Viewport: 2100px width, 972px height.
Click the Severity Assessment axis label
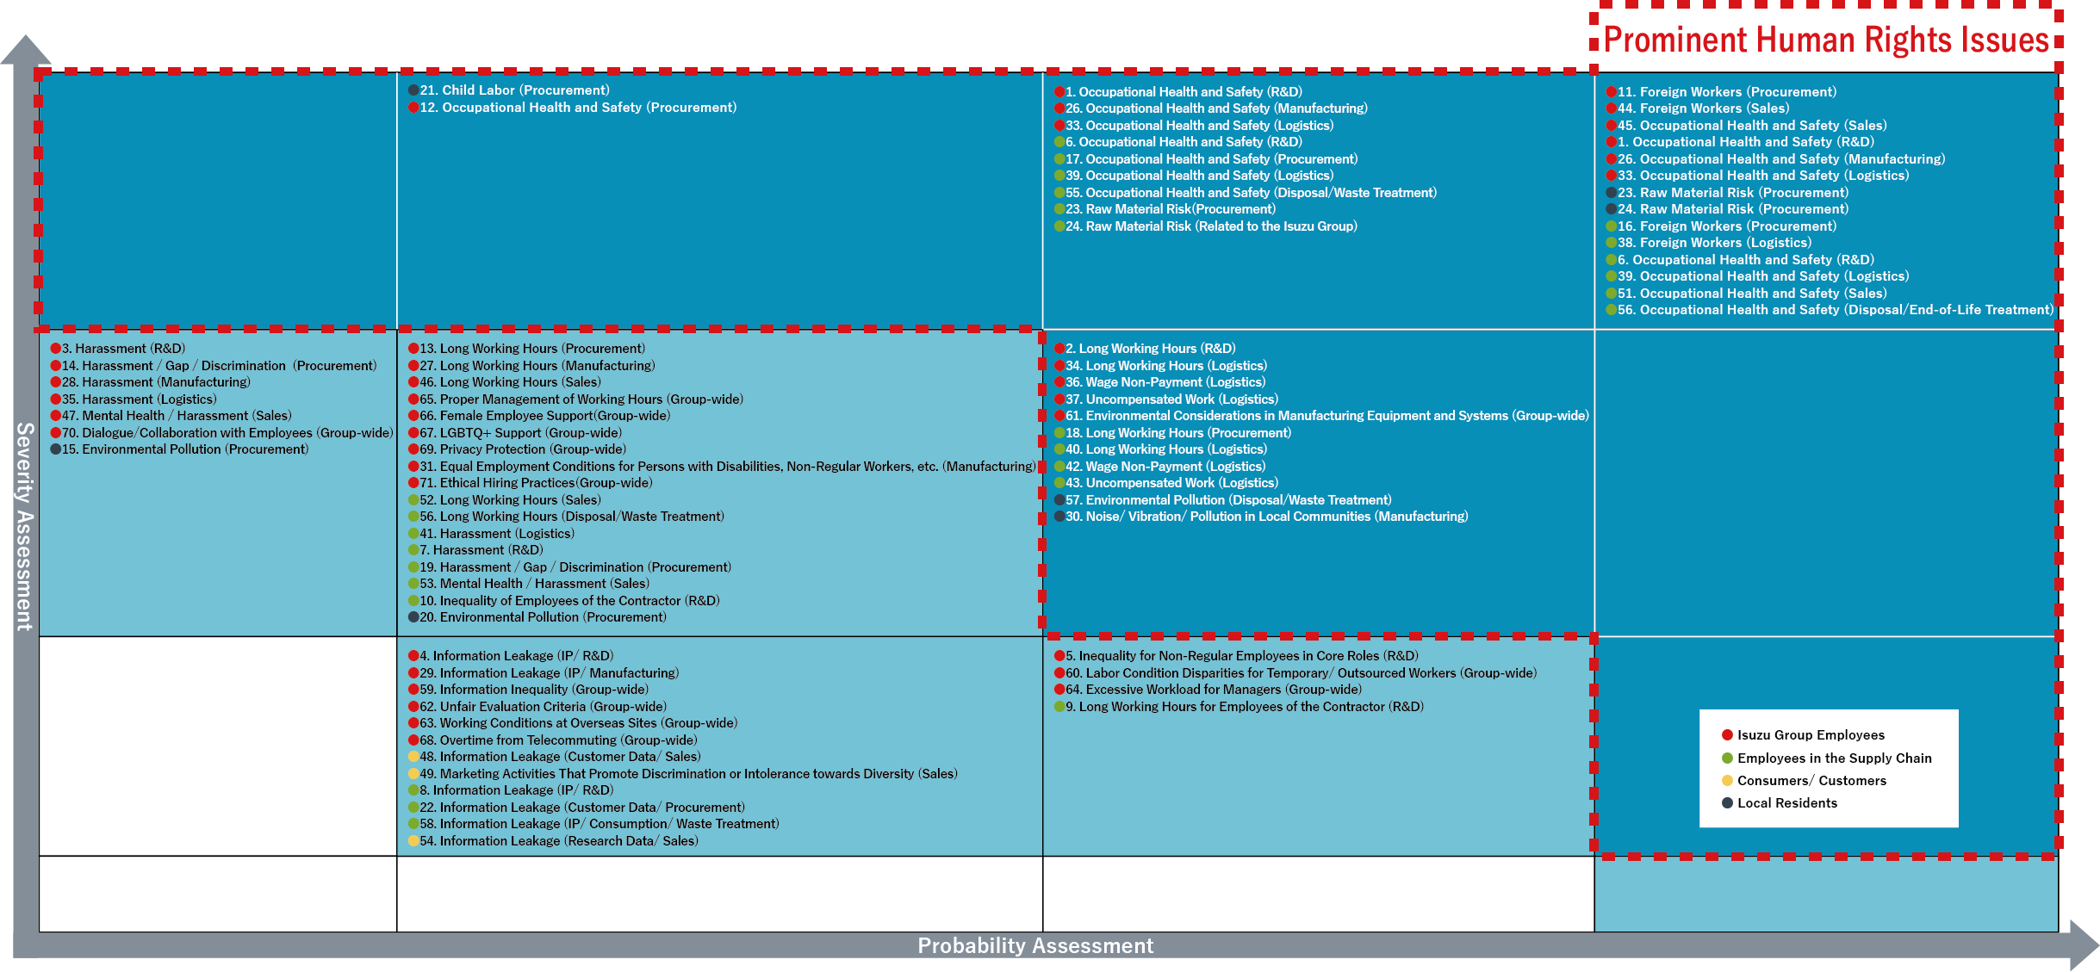point(25,525)
